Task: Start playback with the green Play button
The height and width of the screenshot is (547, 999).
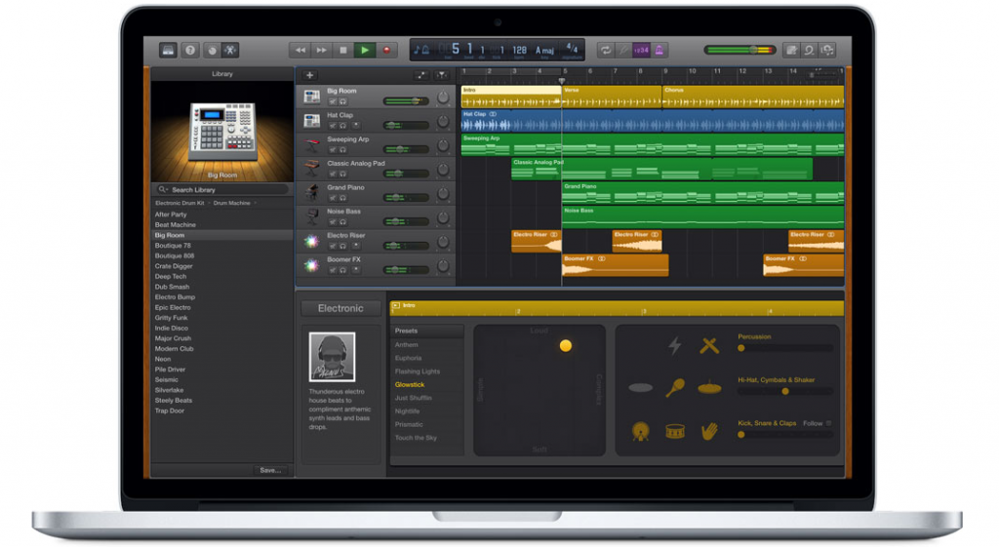Action: pyautogui.click(x=365, y=50)
